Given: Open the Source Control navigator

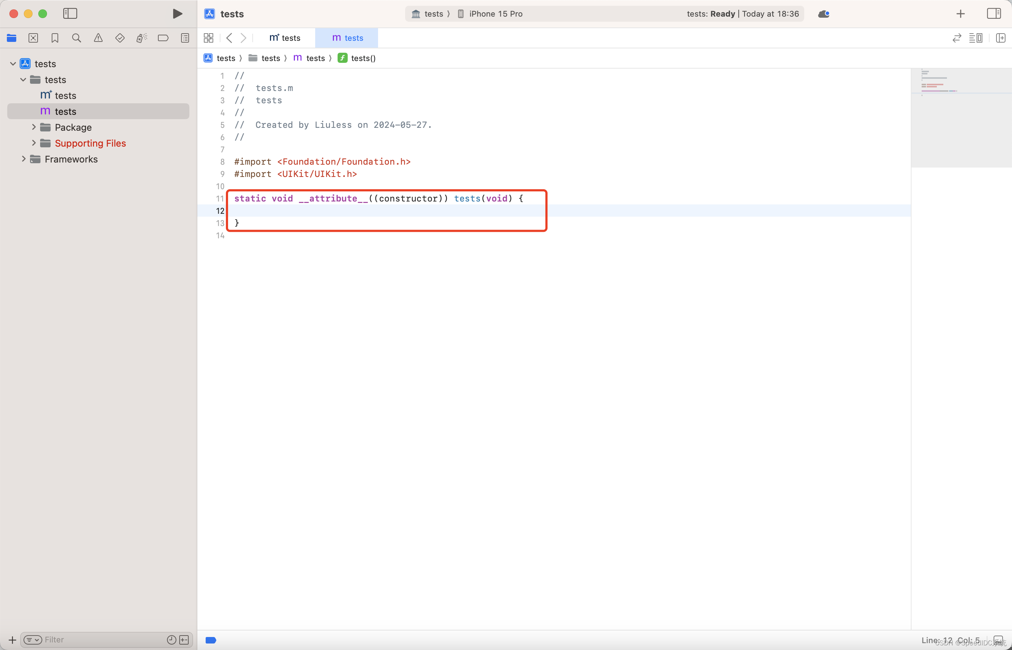Looking at the screenshot, I should coord(33,38).
